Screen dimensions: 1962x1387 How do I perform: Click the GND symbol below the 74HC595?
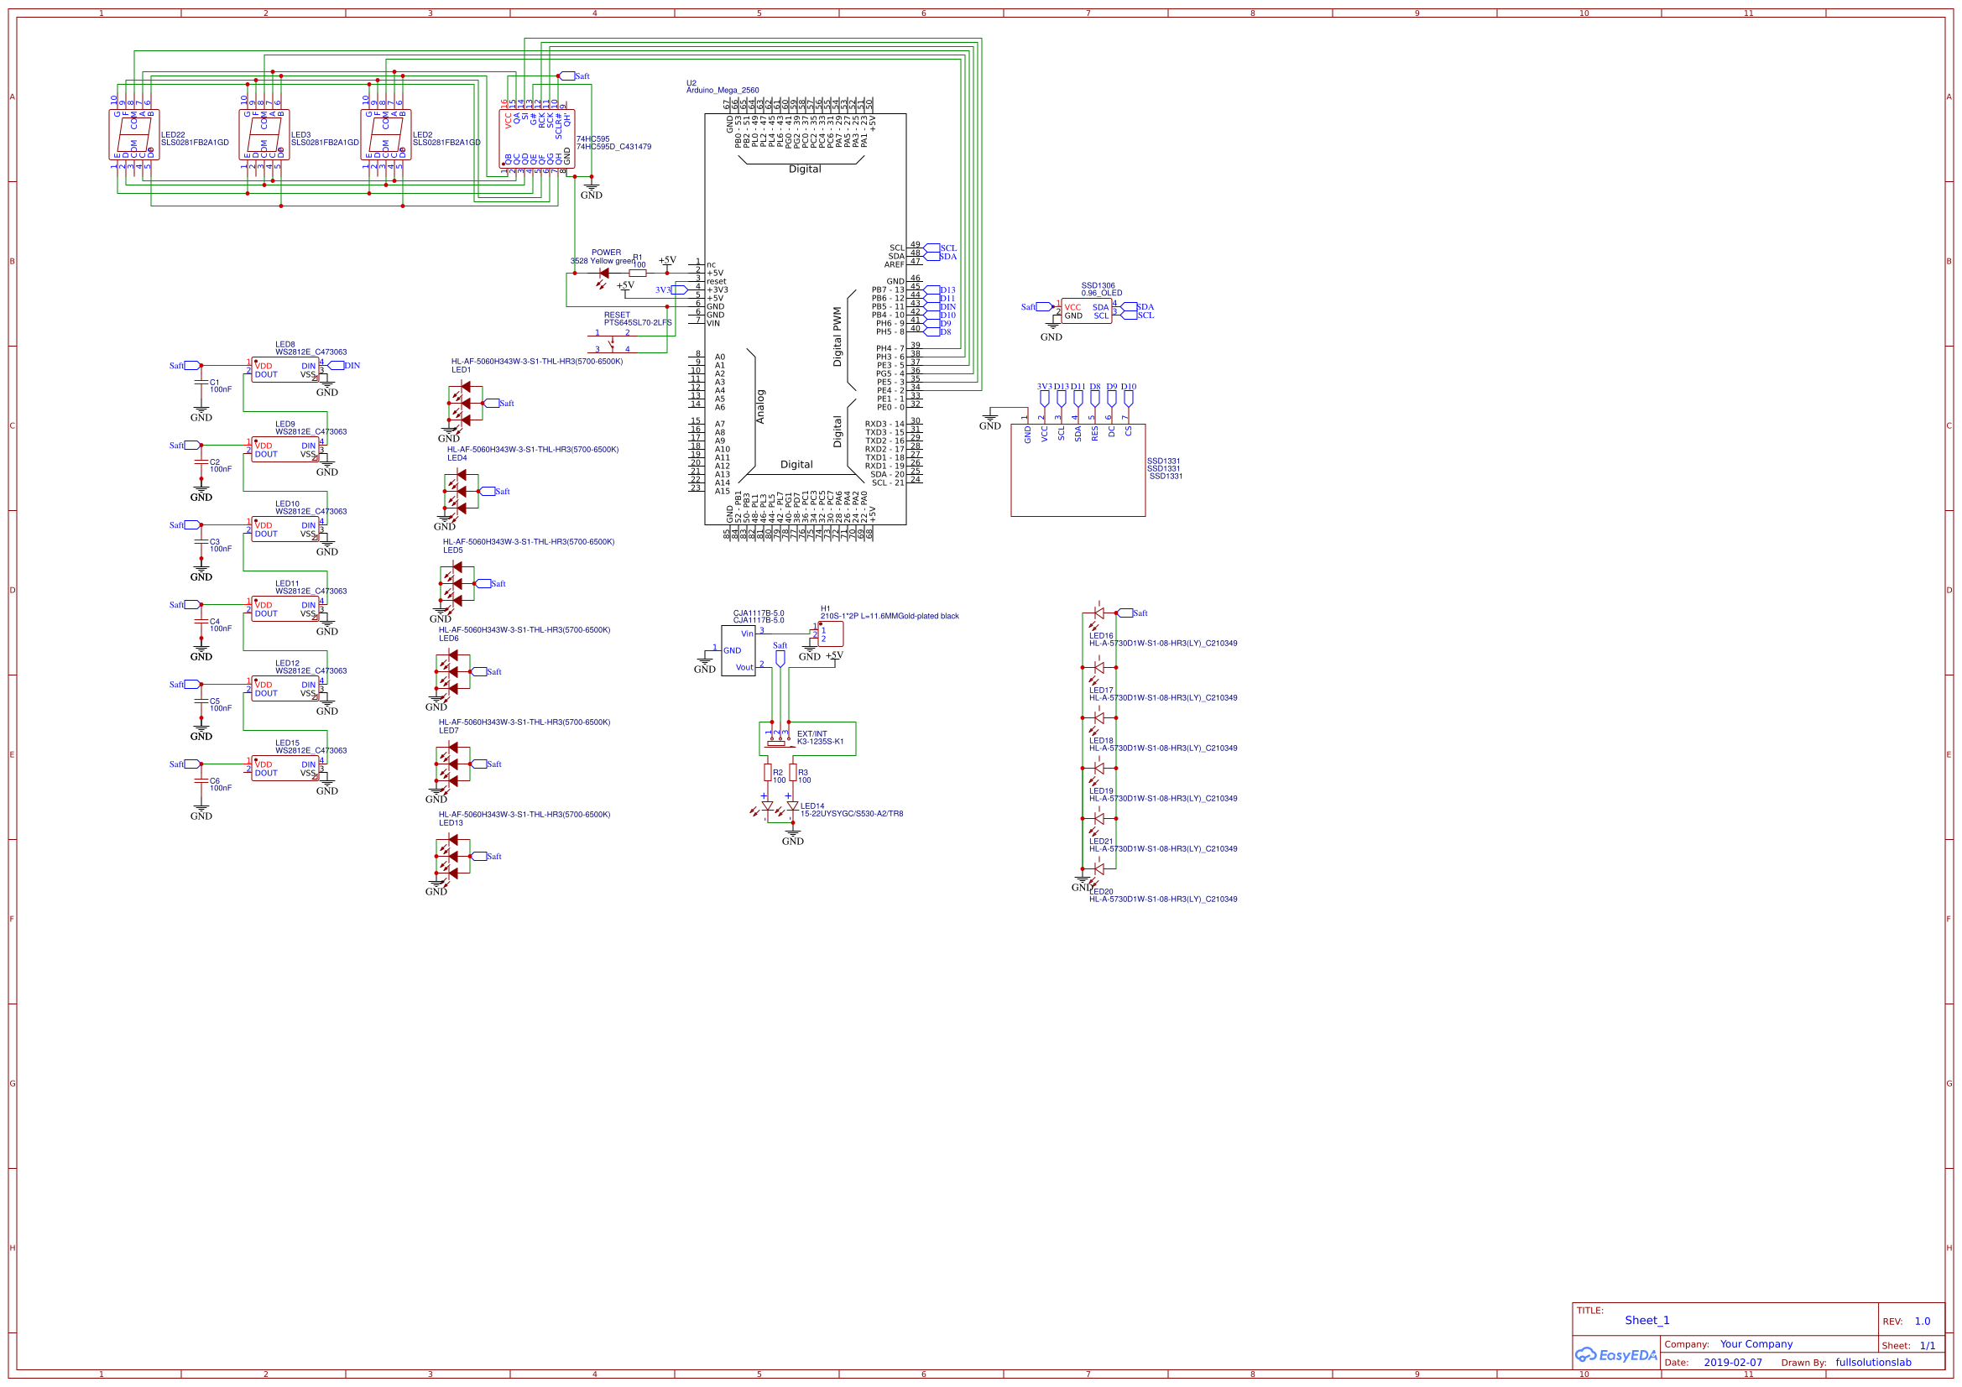(x=592, y=187)
